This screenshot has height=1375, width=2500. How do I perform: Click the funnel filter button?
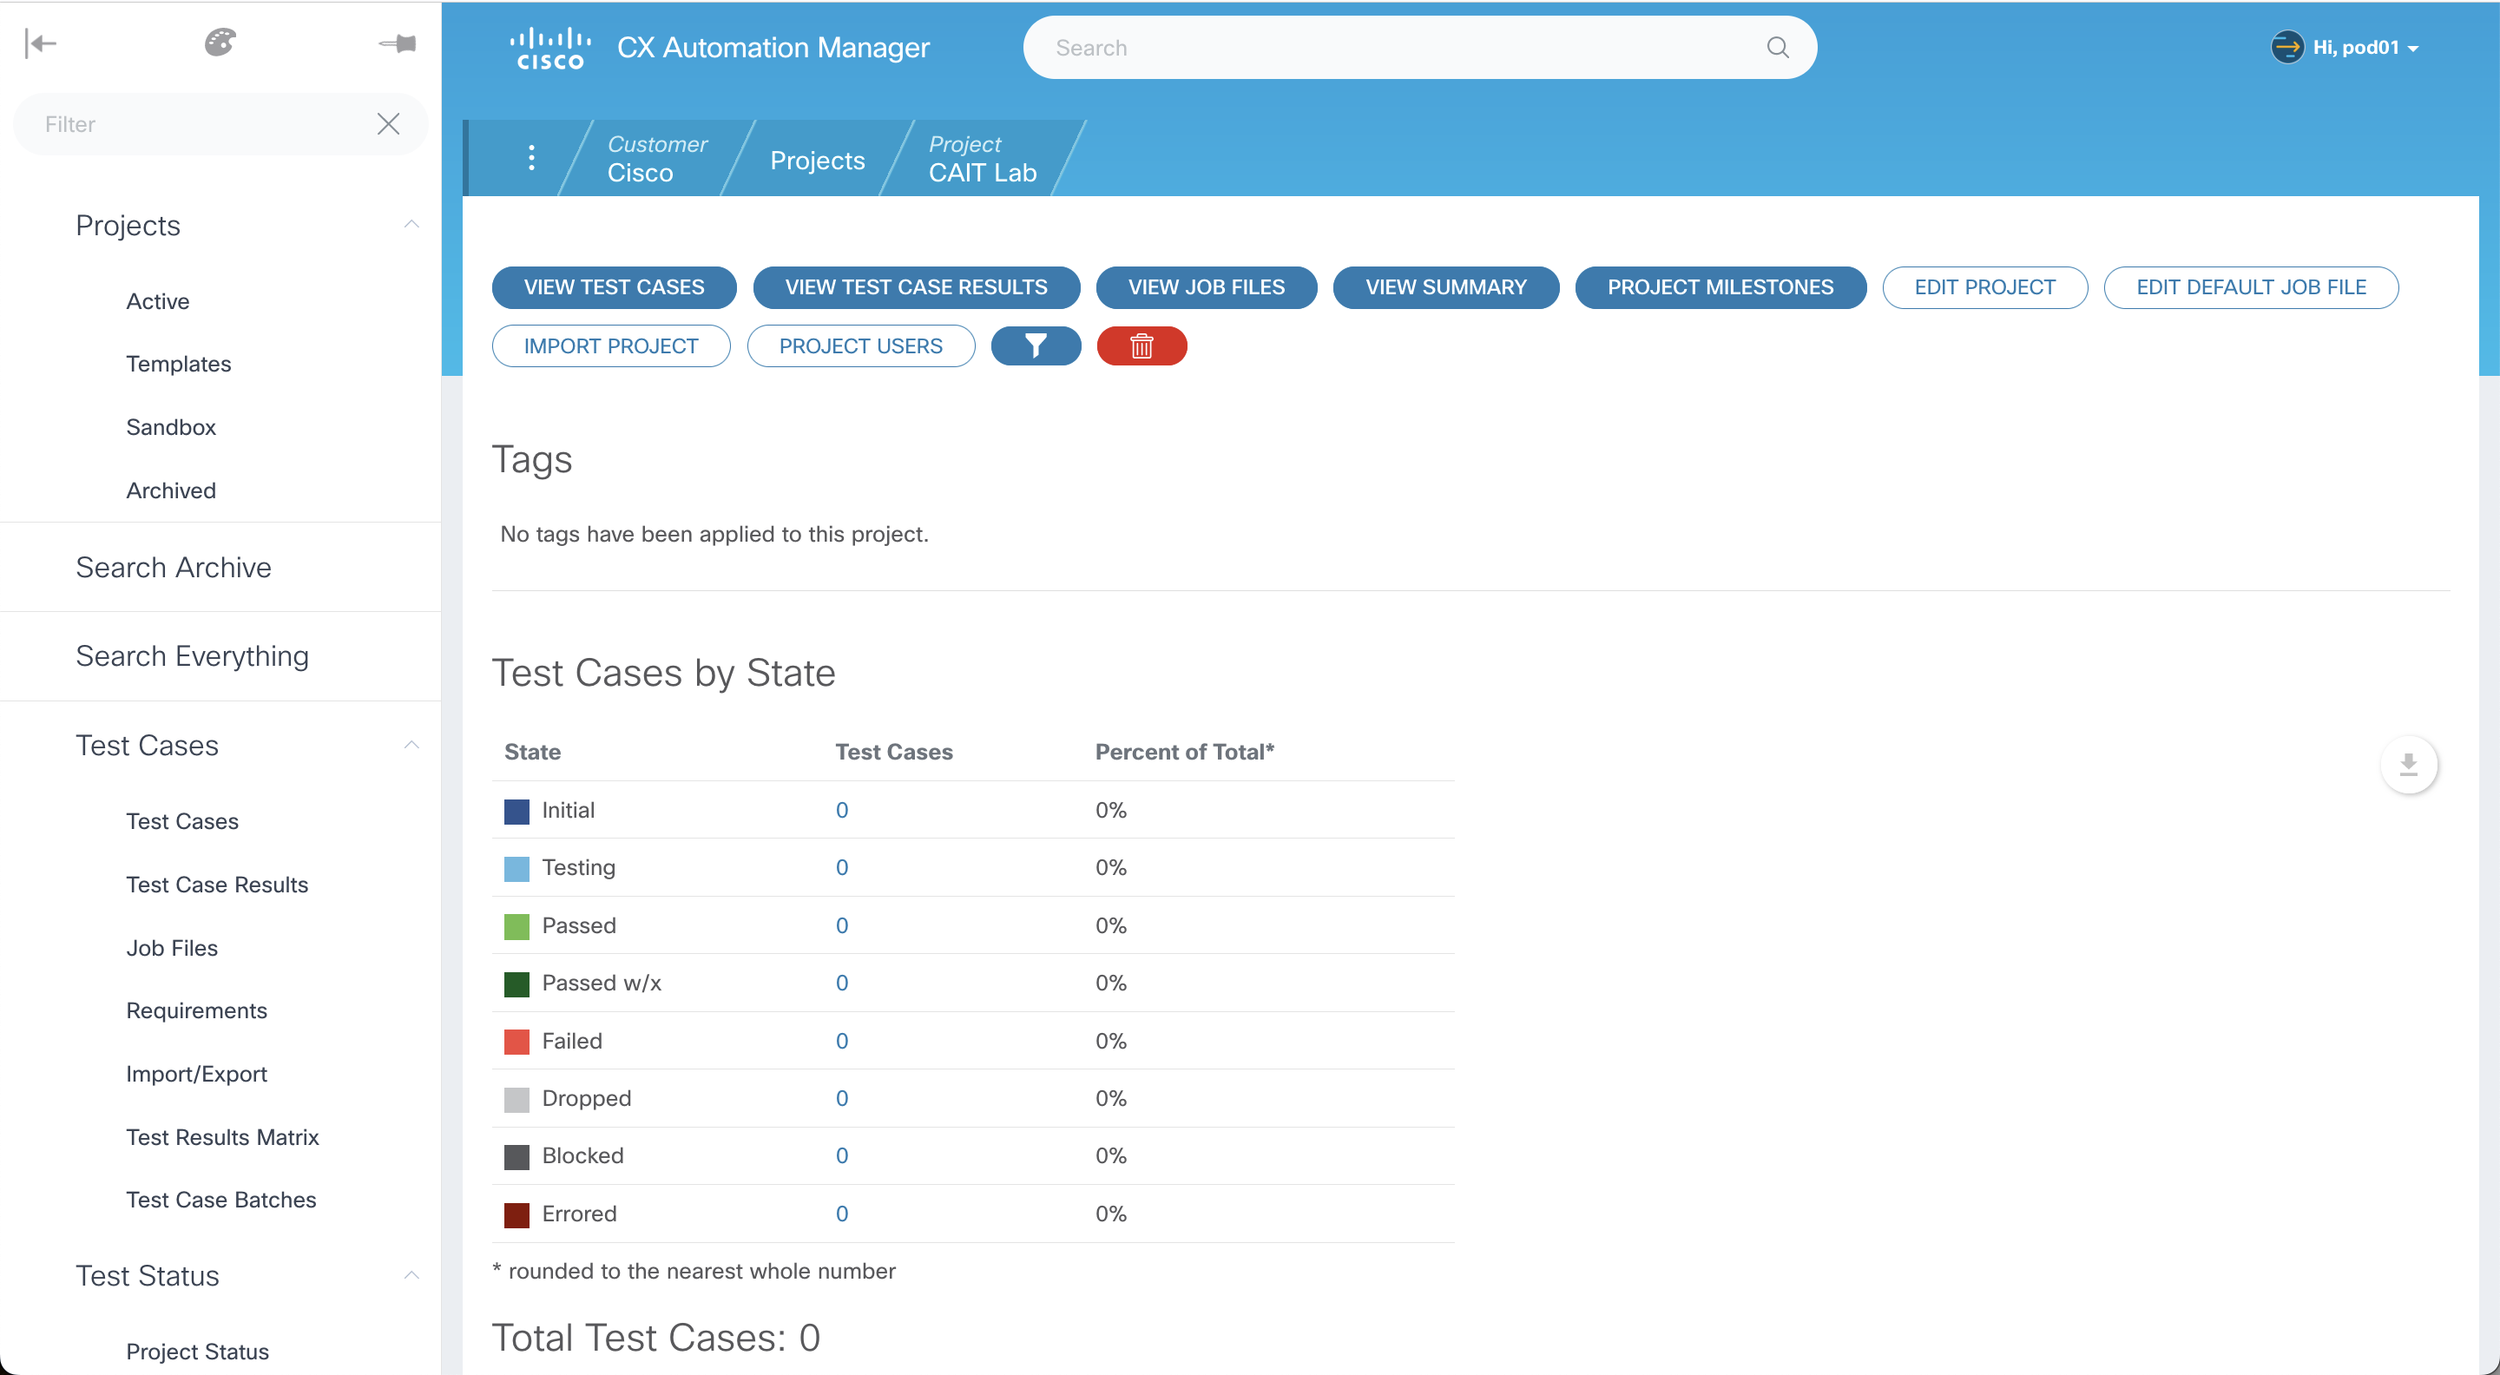click(x=1036, y=346)
